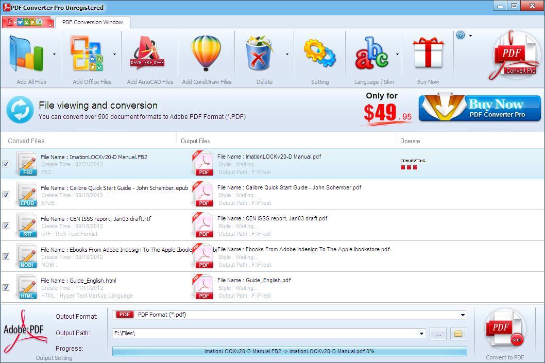Open Setting via the gears icon
Screen dimensions: 545x363
(x=319, y=54)
